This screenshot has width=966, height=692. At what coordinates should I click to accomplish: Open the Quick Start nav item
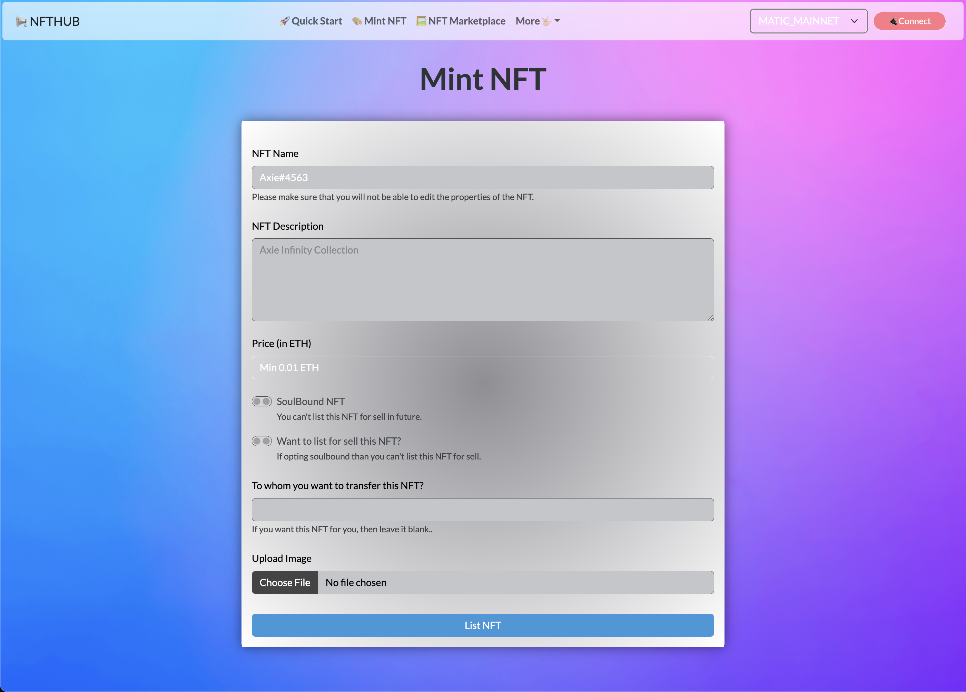tap(316, 21)
